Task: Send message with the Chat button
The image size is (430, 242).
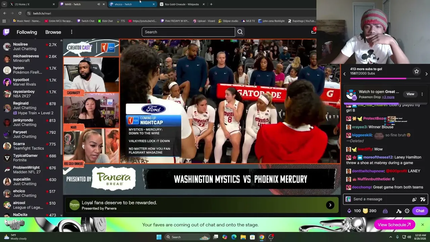Action: [x=420, y=211]
